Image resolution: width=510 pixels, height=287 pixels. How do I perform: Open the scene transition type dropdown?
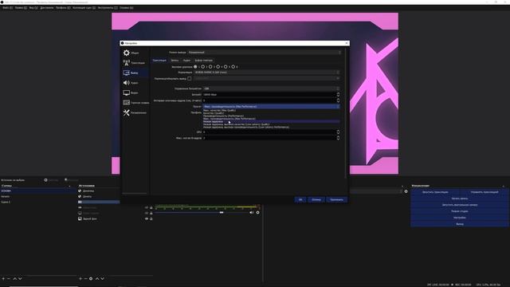tap(375, 191)
